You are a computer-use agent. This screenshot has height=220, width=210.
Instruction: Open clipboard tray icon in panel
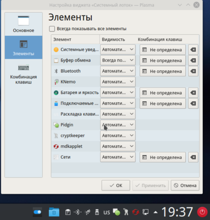pos(68,212)
